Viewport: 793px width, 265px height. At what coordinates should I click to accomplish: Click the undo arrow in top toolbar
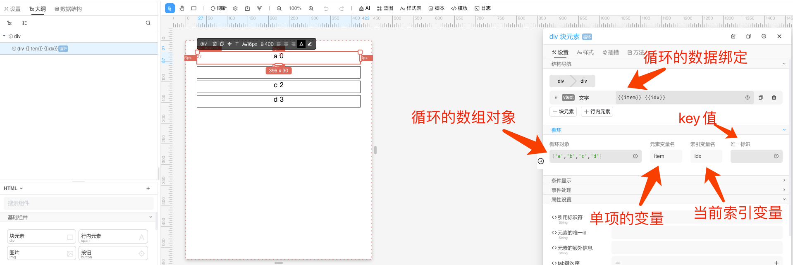[x=326, y=8]
